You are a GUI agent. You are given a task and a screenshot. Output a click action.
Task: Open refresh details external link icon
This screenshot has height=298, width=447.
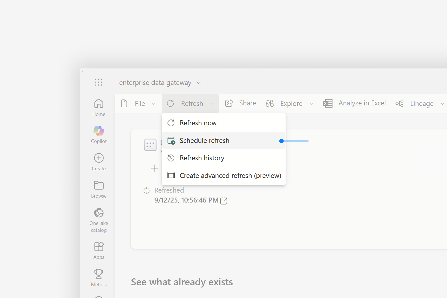224,201
